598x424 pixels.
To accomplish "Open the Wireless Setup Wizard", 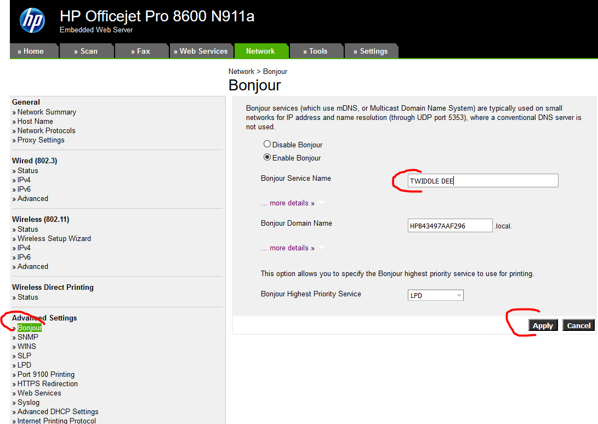I will point(54,239).
